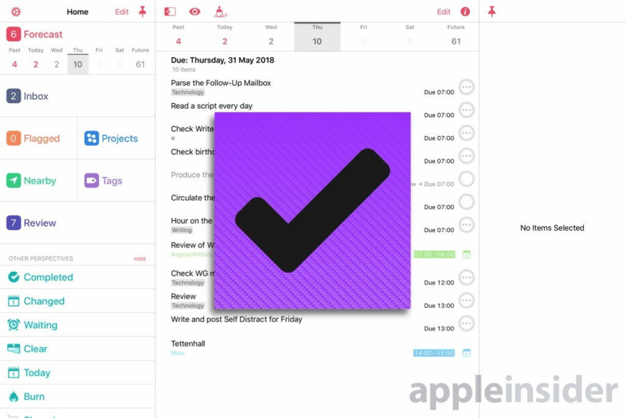Check off 'Write and post Self Distract'

[x=466, y=324]
